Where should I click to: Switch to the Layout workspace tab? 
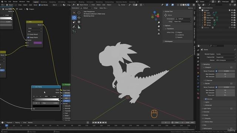point(36,2)
